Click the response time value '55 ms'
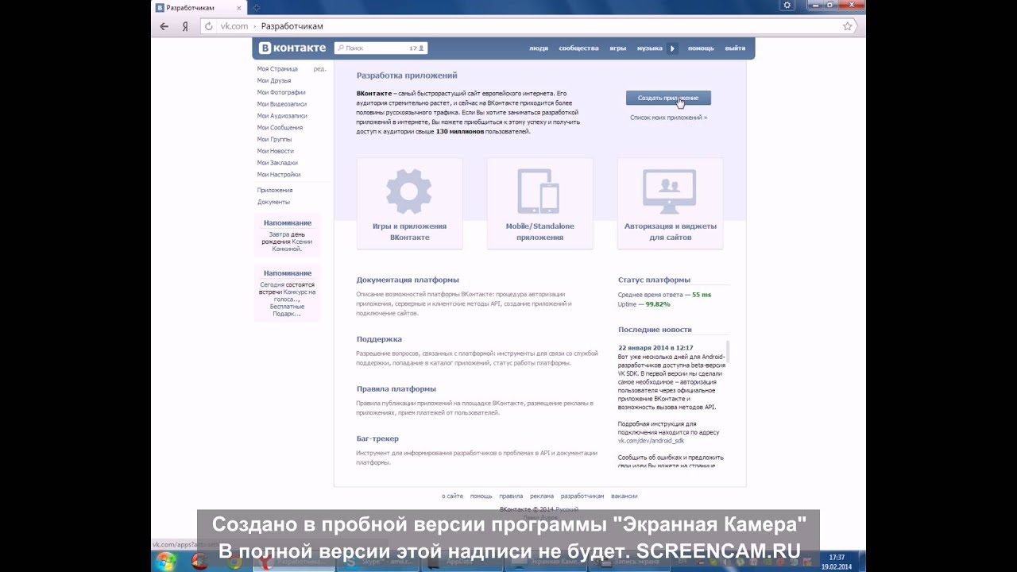The image size is (1017, 572). coord(702,295)
